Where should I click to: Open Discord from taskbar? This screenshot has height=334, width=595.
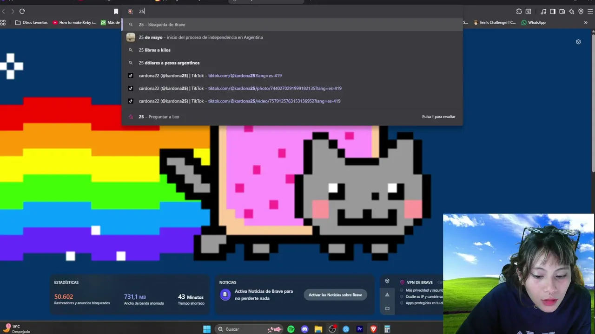304,329
